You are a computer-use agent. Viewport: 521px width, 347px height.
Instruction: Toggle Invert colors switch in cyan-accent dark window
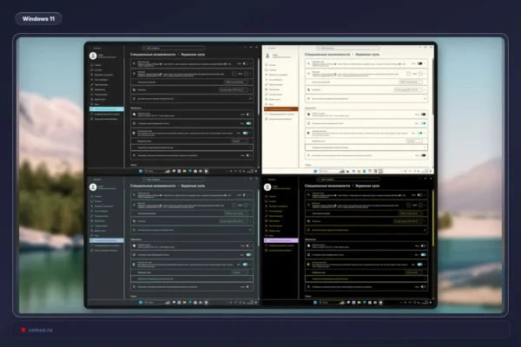click(248, 115)
